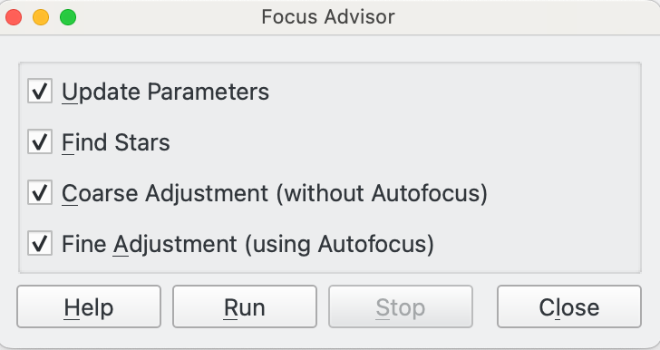Click empty title bar right of title
This screenshot has width=660, height=350.
(x=526, y=17)
